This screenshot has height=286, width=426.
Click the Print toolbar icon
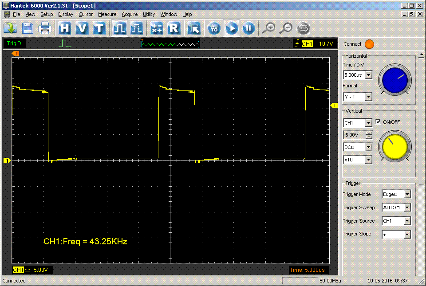[x=45, y=28]
